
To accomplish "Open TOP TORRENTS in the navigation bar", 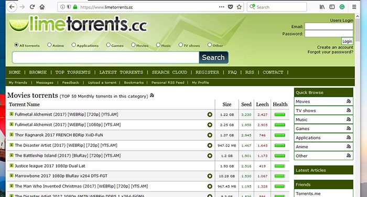I will (x=73, y=72).
